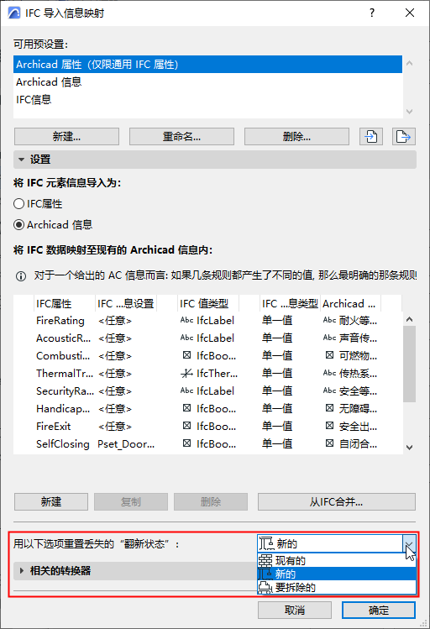Click the demolish icon of 要拆除的 option
The height and width of the screenshot is (629, 430).
pos(265,588)
